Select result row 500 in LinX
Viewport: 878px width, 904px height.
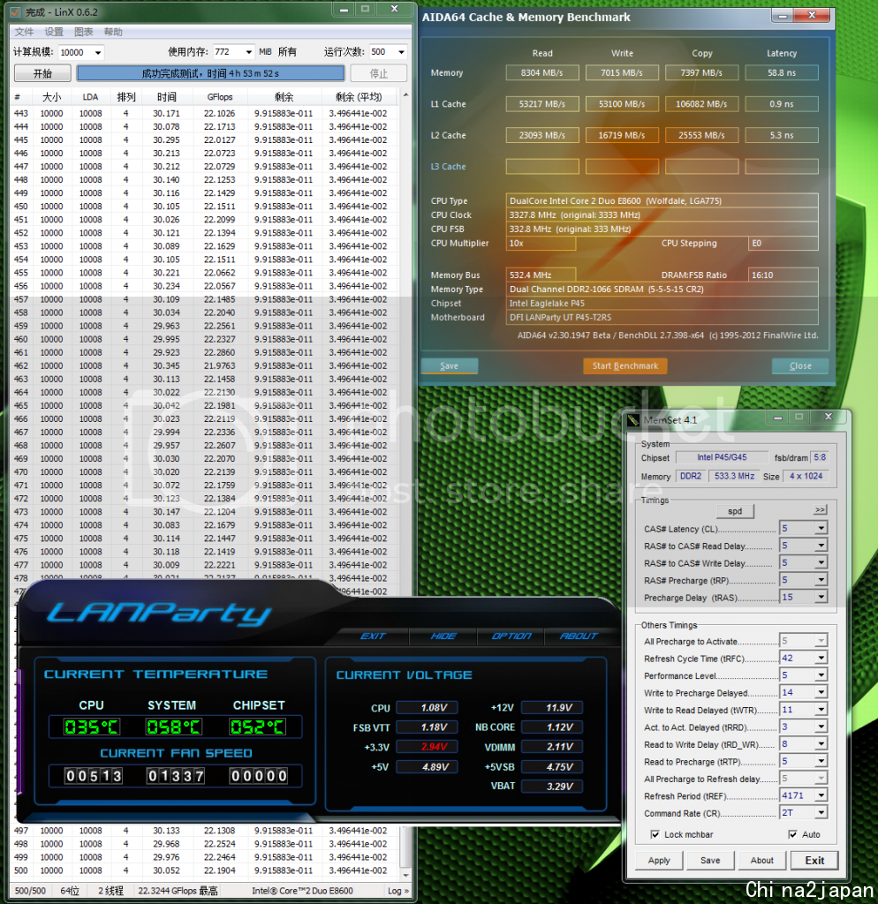pos(205,870)
